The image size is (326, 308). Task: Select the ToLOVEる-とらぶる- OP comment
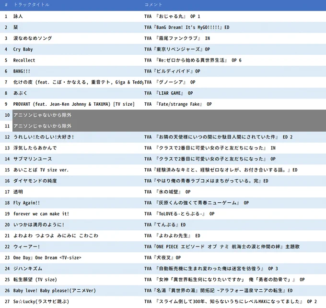coord(179,214)
